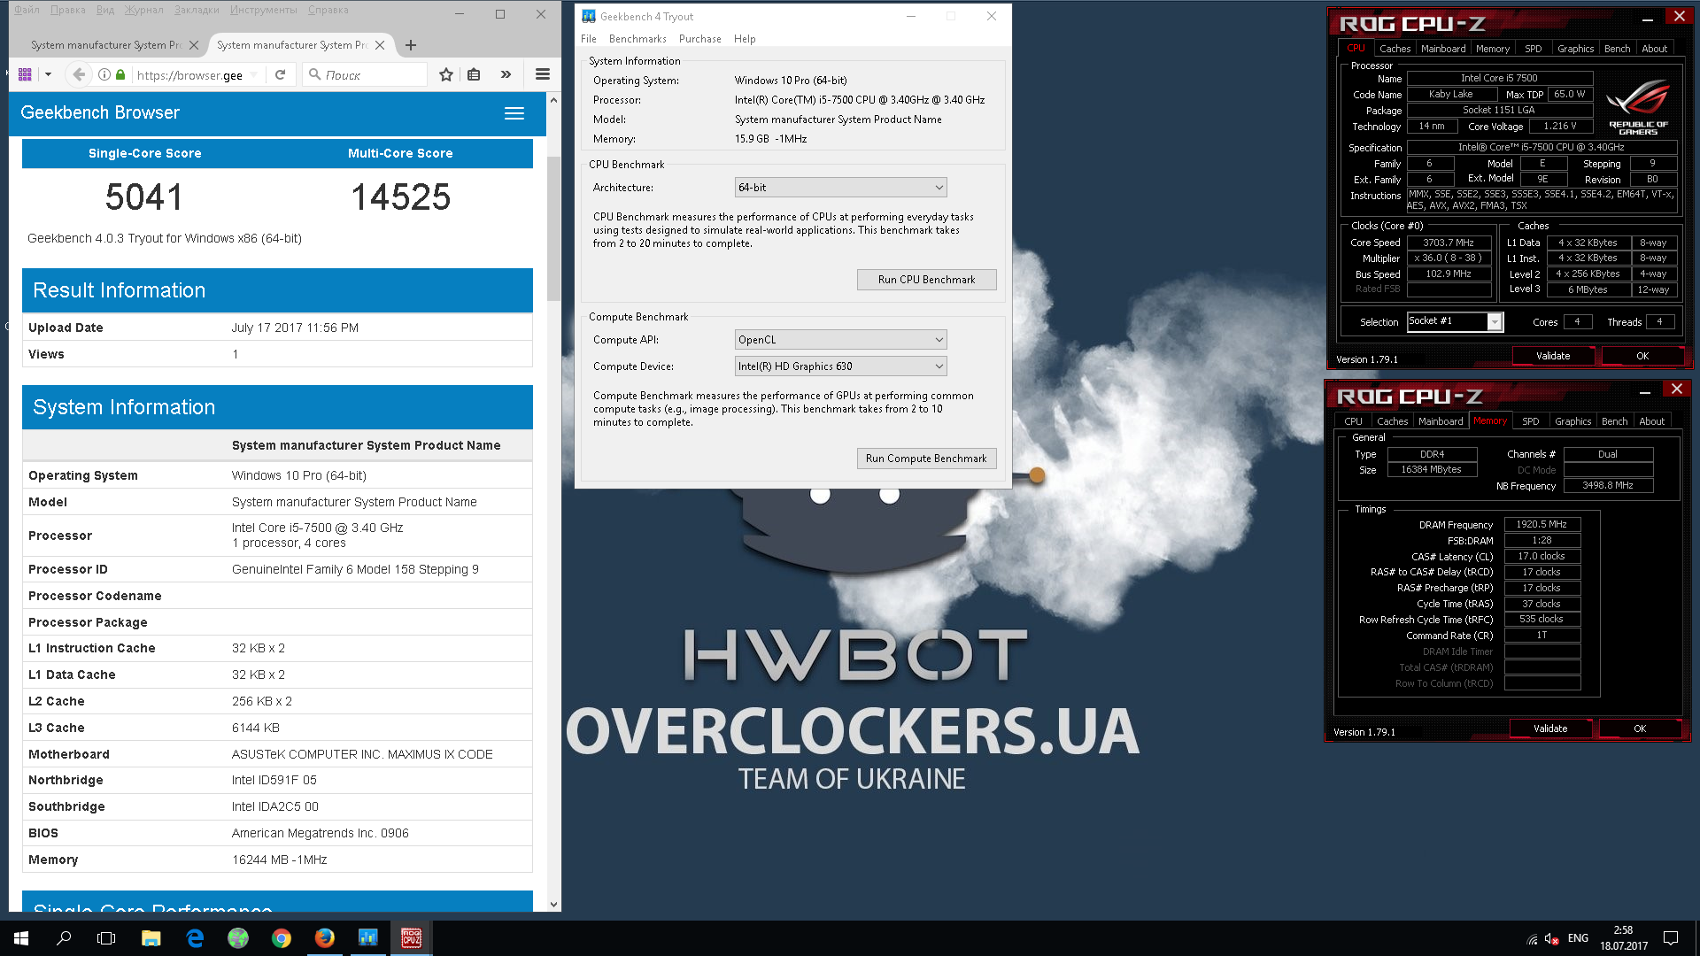Open Task View on the taskbar
This screenshot has width=1700, height=956.
106,938
